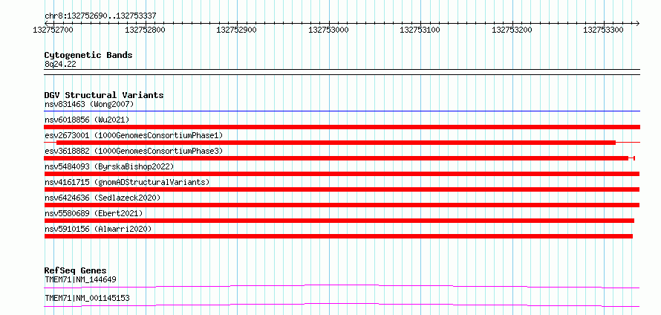Click the red bar for nsv5910156
Image resolution: width=661 pixels, height=315 pixels.
[x=339, y=236]
